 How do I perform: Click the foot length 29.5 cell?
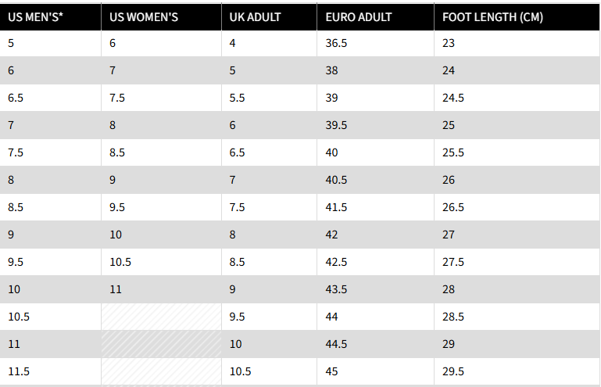[x=453, y=371]
